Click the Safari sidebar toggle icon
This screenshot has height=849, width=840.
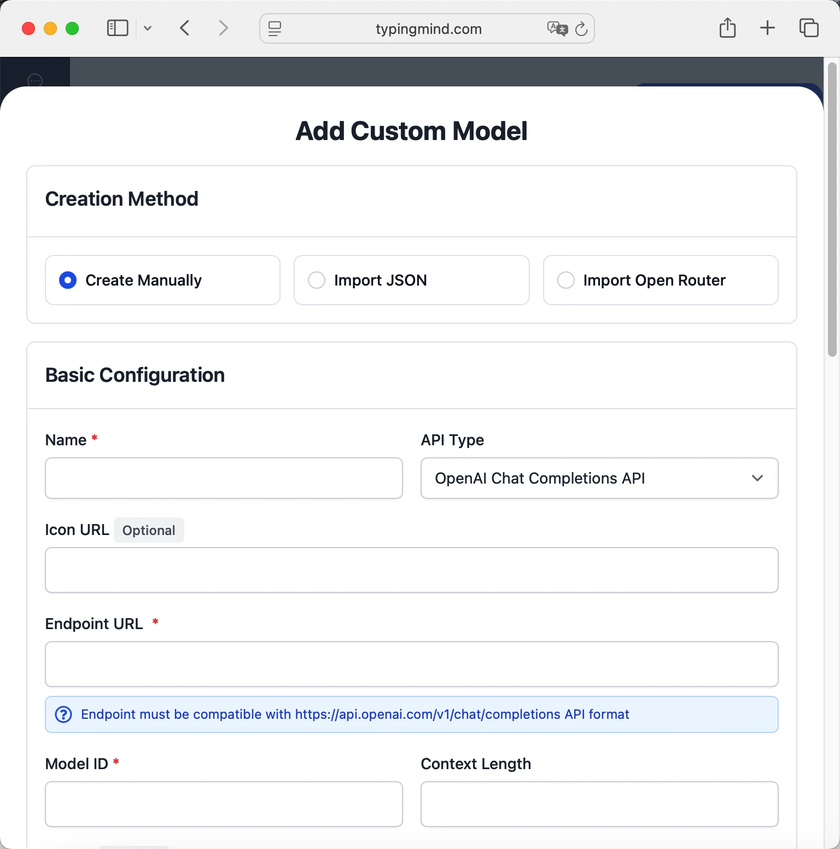pyautogui.click(x=117, y=28)
